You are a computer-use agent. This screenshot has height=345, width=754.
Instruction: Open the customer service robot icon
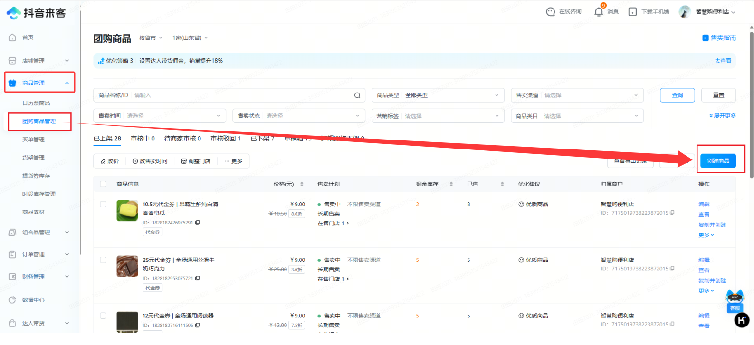[735, 299]
